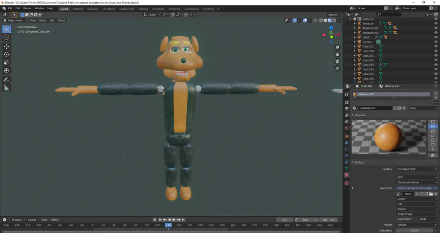Hide the Camera object in outliner
The width and height of the screenshot is (440, 233).
click(x=436, y=42)
